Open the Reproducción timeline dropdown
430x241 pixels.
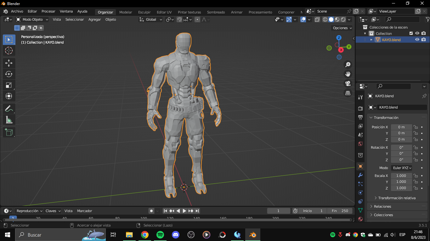point(29,211)
